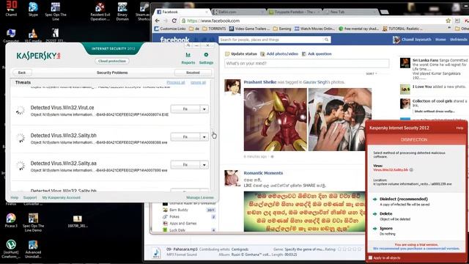This screenshot has height=264, width=469.
Task: Reload the Facebook page in Chrome
Action: point(174,21)
